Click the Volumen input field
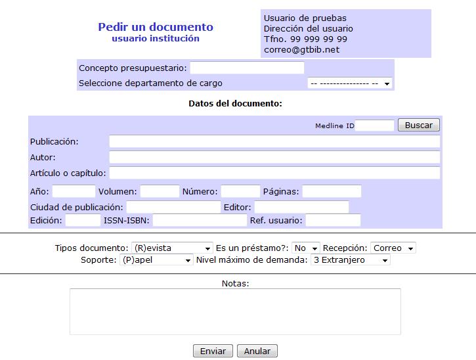 [x=160, y=192]
